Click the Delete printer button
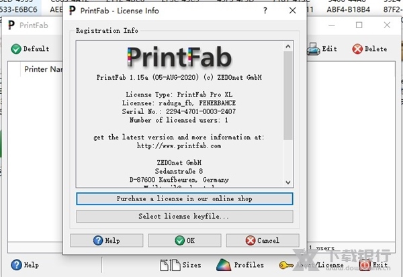Screen dimensions: 403x277 pyautogui.click(x=369, y=49)
